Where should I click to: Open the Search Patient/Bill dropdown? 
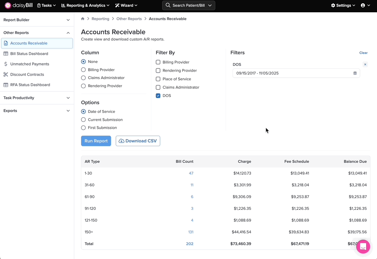click(188, 5)
